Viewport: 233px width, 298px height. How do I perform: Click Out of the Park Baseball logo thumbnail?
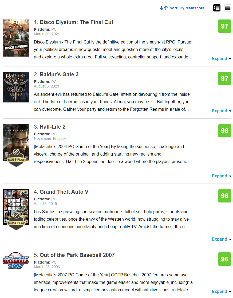[16, 261]
